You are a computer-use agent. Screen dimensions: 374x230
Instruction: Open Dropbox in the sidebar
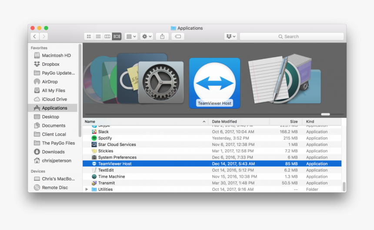point(53,64)
